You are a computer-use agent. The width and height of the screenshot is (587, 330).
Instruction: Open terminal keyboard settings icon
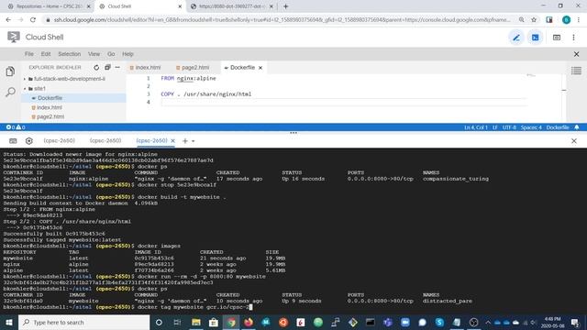(13, 141)
